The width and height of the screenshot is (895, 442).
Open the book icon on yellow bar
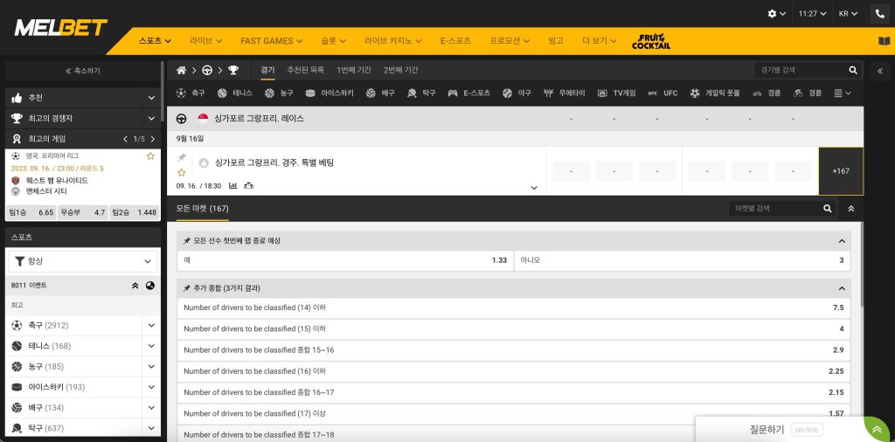coord(884,41)
